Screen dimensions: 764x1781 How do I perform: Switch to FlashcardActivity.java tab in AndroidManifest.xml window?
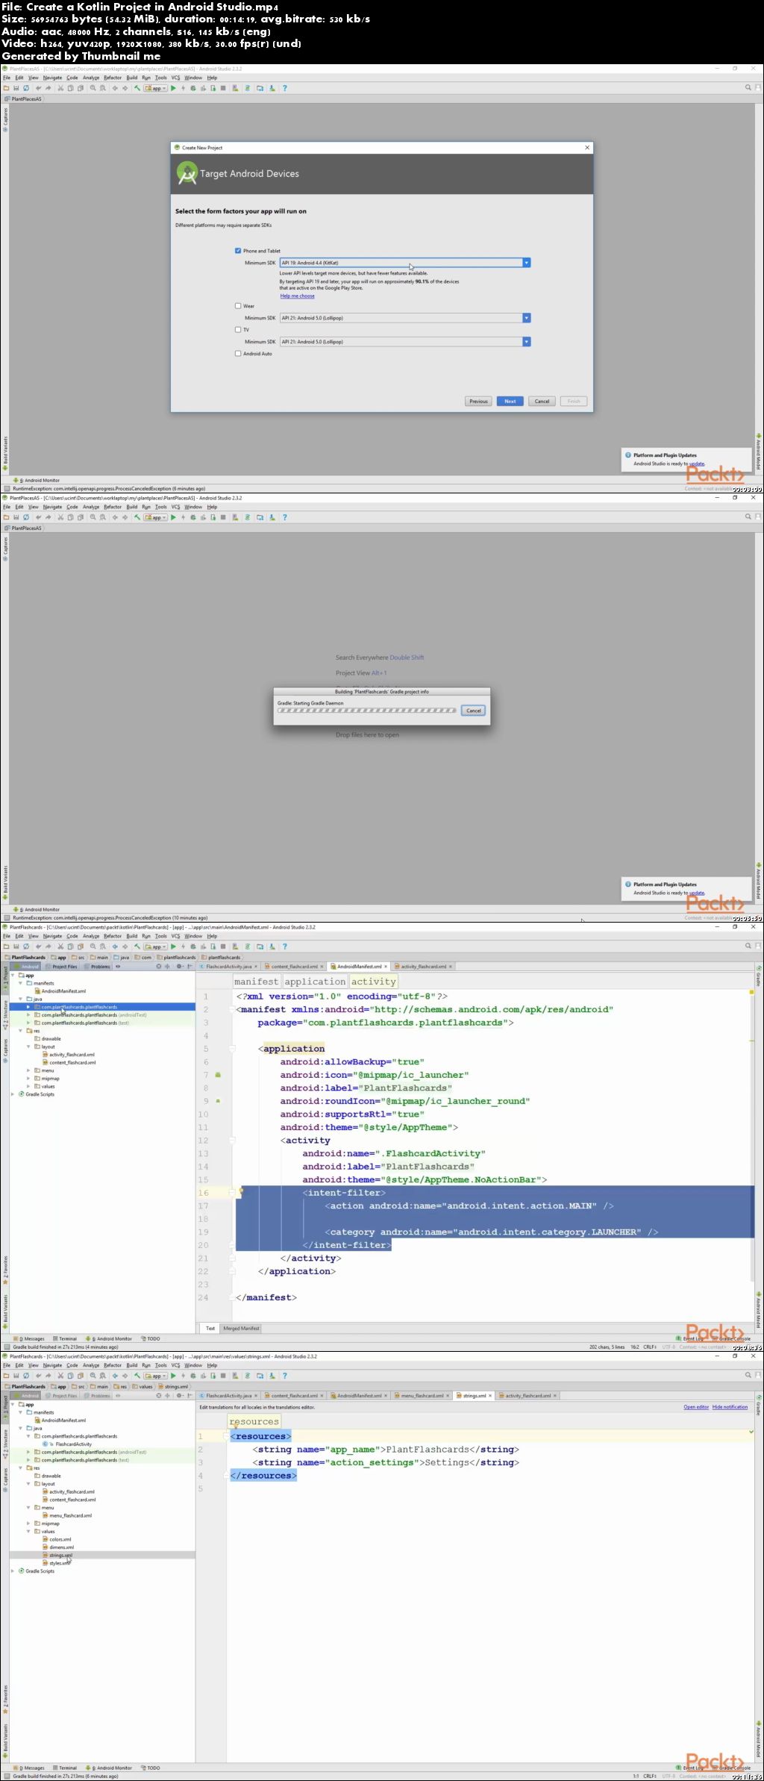point(228,967)
